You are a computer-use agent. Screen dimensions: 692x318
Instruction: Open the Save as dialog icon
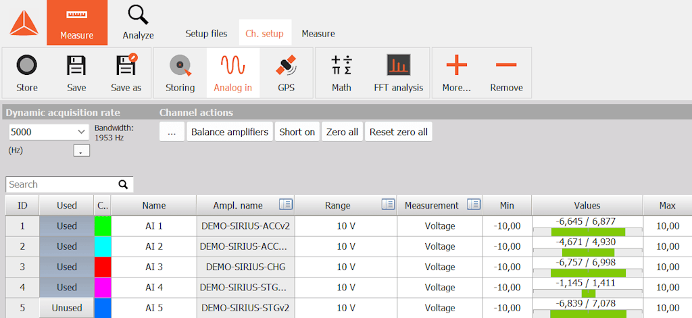[126, 64]
